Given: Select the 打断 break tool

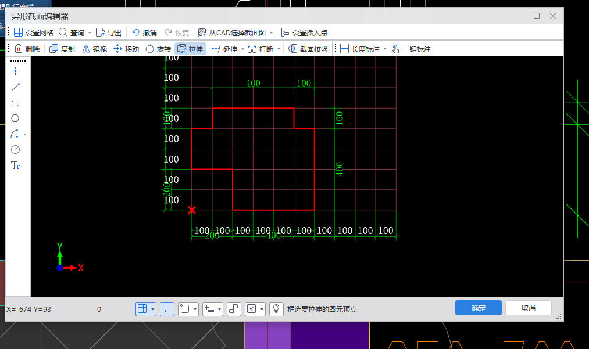Looking at the screenshot, I should tap(260, 49).
